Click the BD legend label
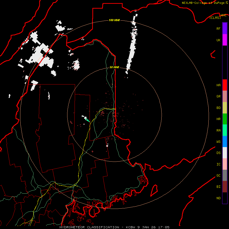The width and height of the screenshot is (229, 229). (x=218, y=108)
